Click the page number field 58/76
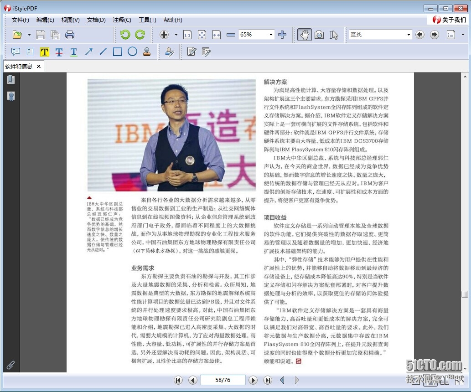Screen dimensions: 471x392 point(223,380)
